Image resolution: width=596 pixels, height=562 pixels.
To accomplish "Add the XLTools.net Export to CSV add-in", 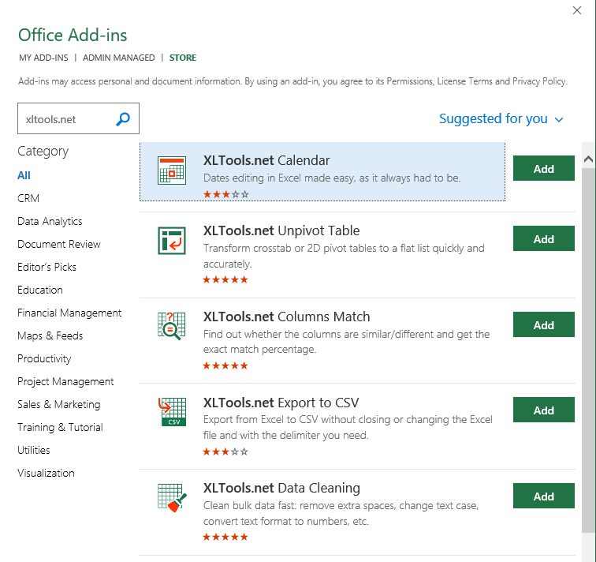I will 543,410.
